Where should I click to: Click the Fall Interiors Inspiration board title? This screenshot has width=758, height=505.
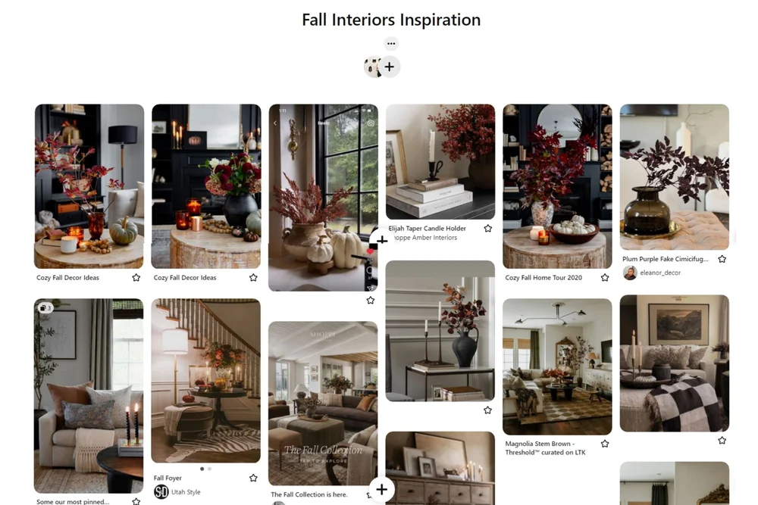pyautogui.click(x=391, y=20)
